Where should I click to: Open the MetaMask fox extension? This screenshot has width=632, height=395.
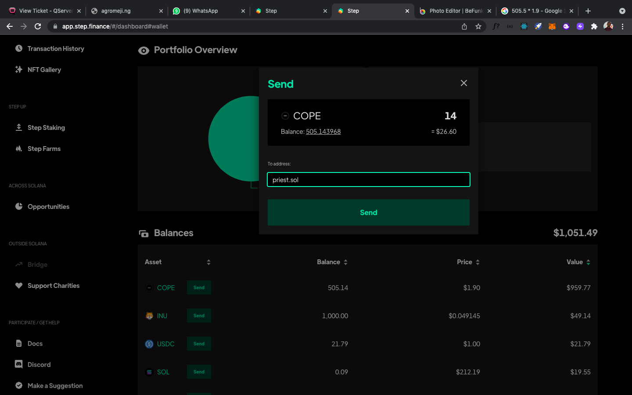point(552,26)
